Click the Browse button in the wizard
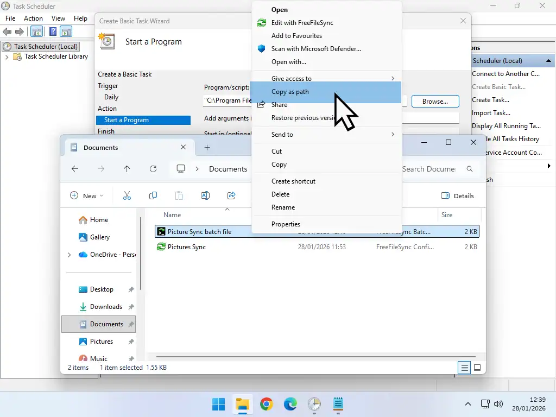Viewport: 556px width, 417px height. click(435, 101)
